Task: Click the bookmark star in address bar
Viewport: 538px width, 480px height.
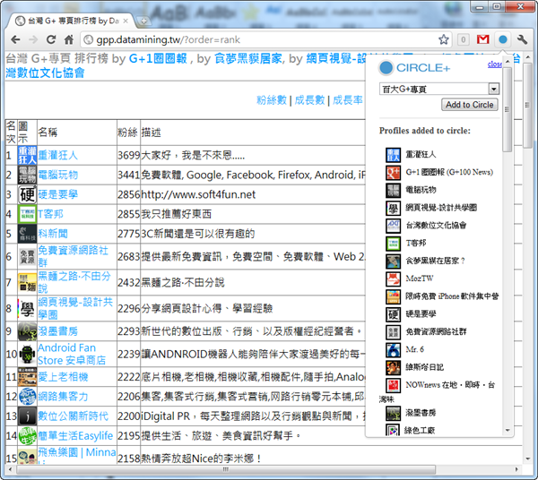Action: point(443,39)
